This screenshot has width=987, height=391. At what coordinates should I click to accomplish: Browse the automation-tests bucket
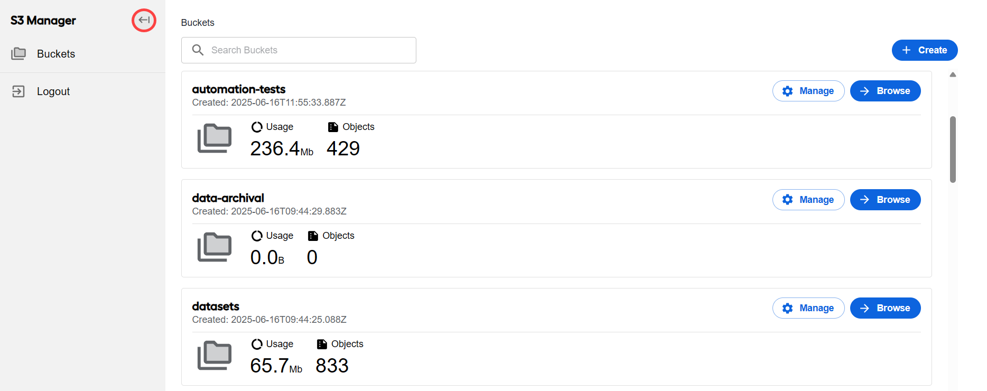886,91
